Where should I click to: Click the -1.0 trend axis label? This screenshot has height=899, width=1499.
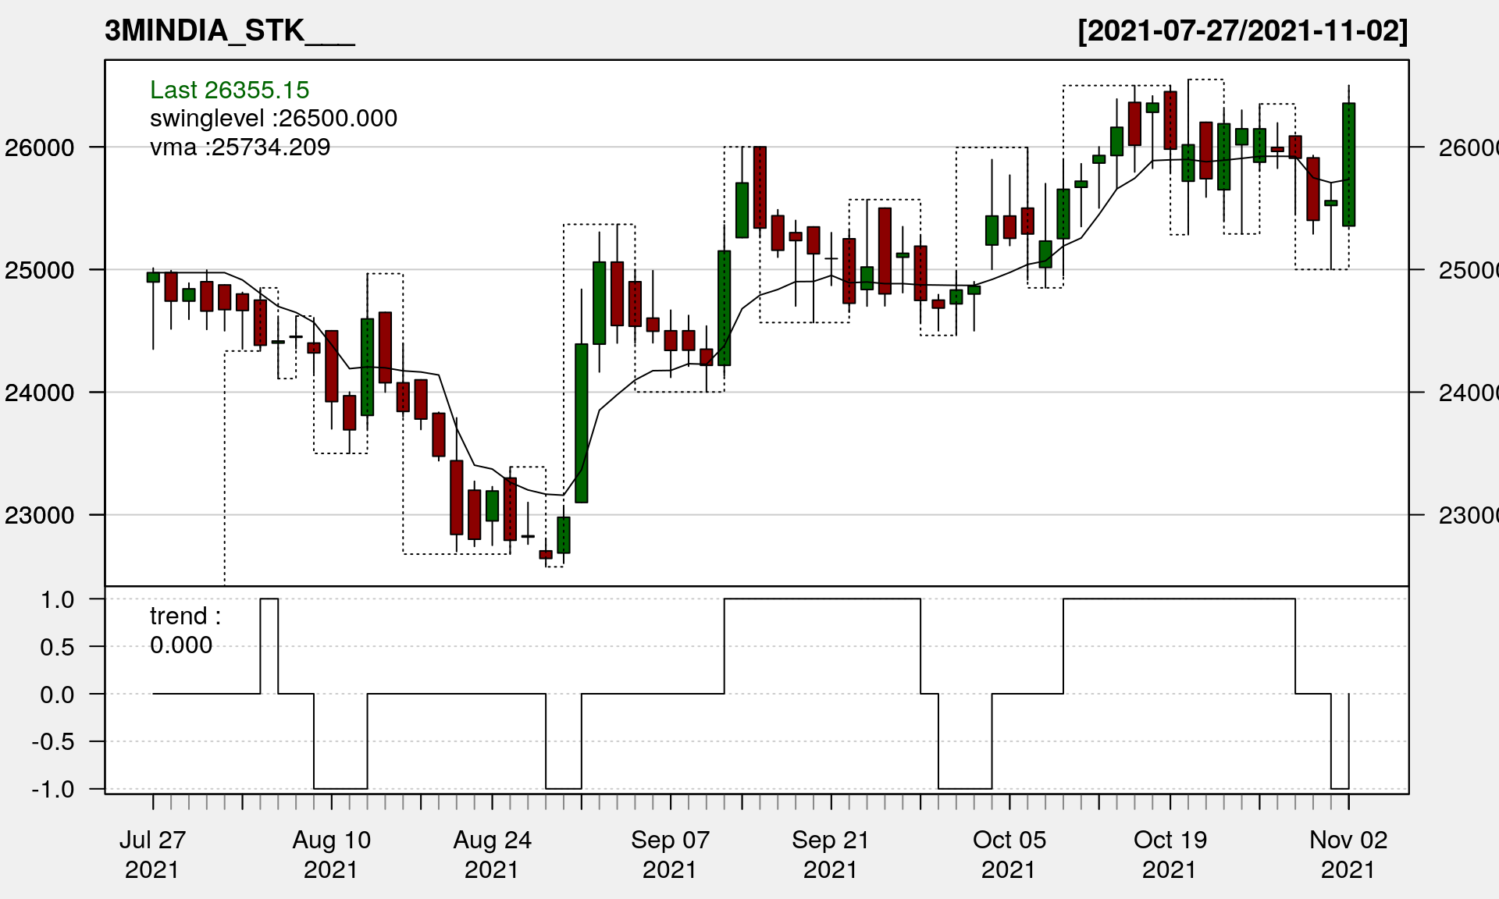[x=53, y=790]
